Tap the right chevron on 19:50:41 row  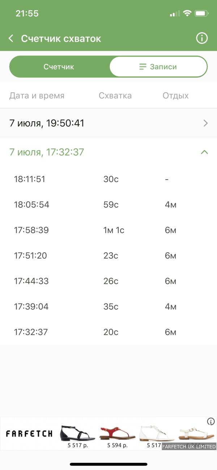[x=206, y=123]
